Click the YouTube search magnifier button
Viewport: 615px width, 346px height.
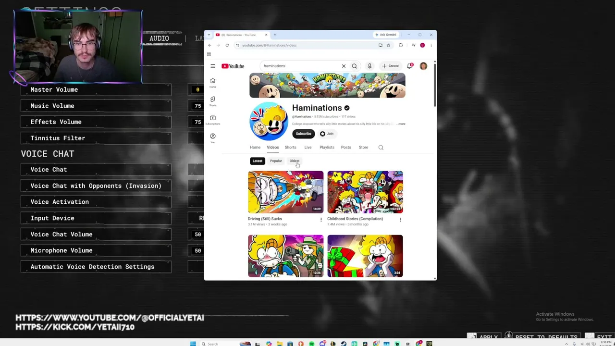click(x=354, y=66)
